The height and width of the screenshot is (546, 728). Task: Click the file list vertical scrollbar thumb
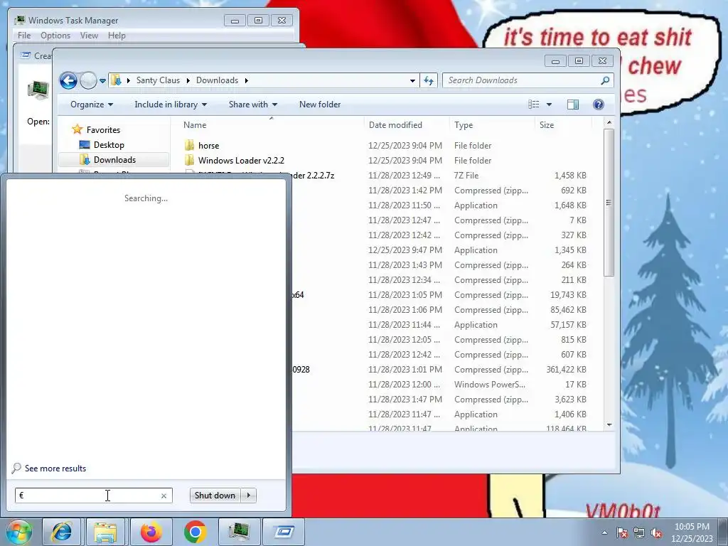[x=609, y=203]
